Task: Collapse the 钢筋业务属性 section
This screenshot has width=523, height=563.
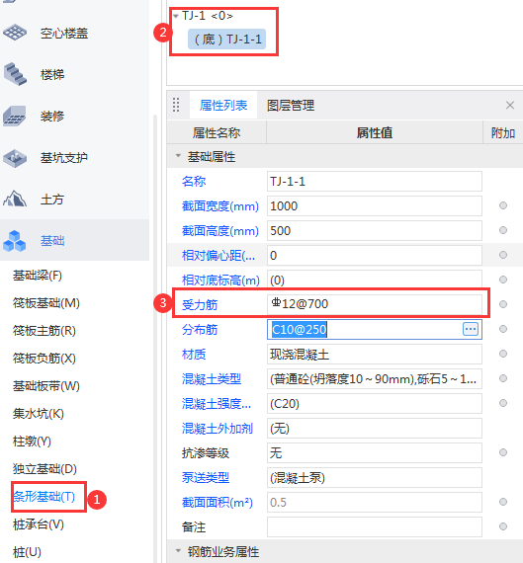Action: pos(178,550)
